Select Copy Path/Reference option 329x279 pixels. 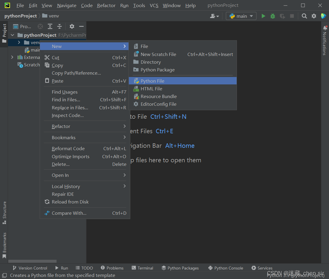pos(85,73)
